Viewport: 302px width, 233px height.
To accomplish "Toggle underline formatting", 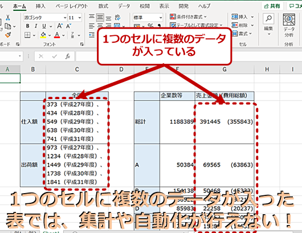I will pyautogui.click(x=44, y=26).
